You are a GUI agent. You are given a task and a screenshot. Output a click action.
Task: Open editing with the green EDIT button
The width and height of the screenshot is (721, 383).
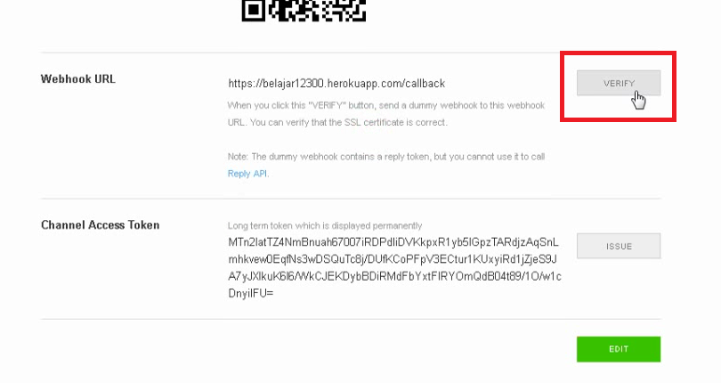pyautogui.click(x=619, y=349)
